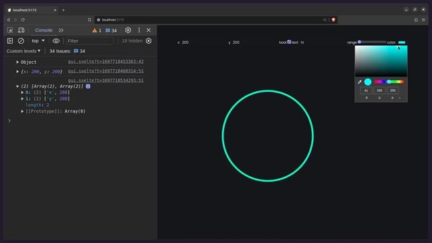Open the Custom levels dropdown

point(24,51)
